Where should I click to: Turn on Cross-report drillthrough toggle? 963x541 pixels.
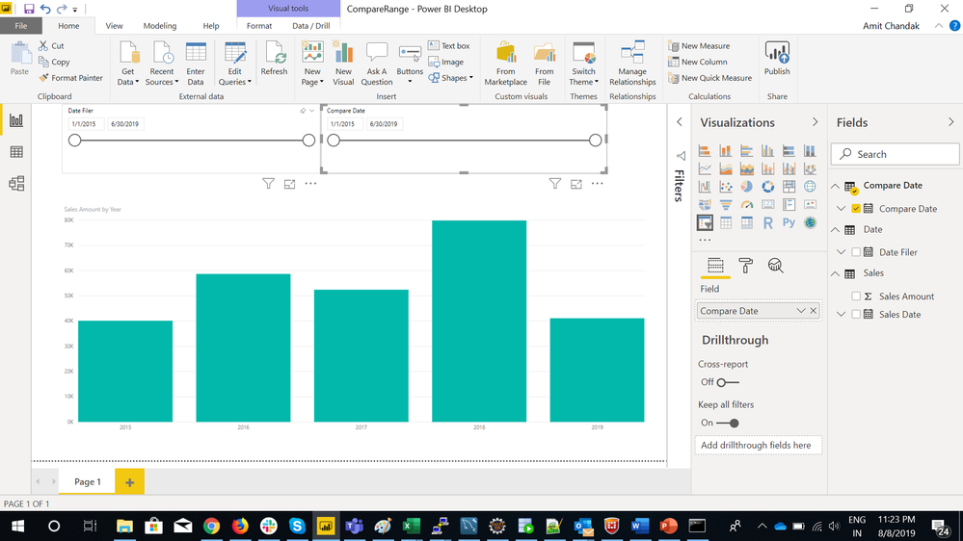pyautogui.click(x=727, y=382)
